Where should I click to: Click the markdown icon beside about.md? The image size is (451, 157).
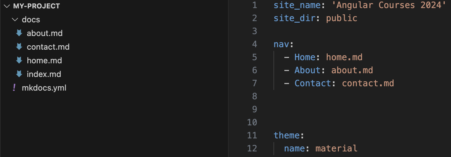(19, 33)
